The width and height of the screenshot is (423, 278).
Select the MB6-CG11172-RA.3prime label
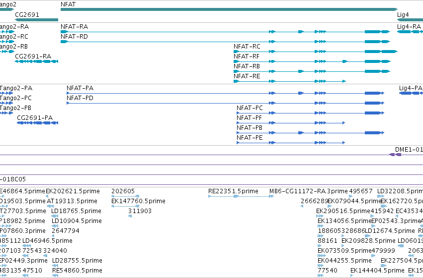coord(309,191)
